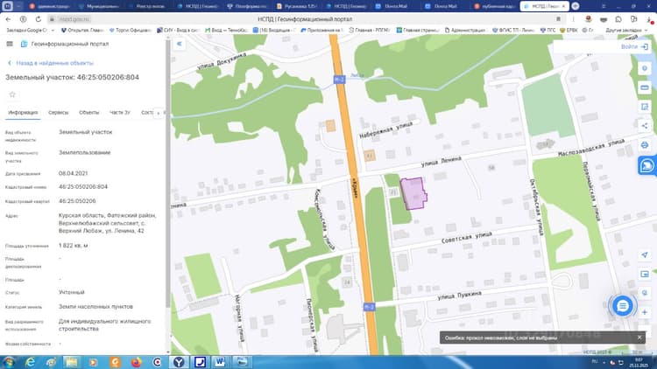Collapse the side panel with double-arrow button
The height and width of the screenshot is (369, 657).
(x=180, y=44)
